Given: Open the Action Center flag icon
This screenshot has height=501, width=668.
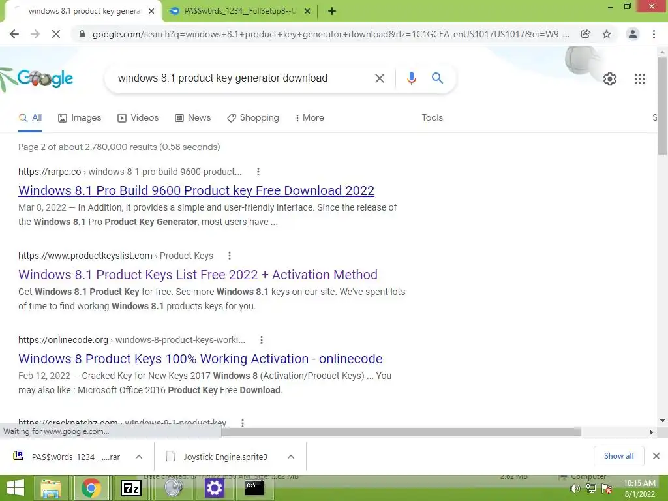Looking at the screenshot, I should 607,489.
